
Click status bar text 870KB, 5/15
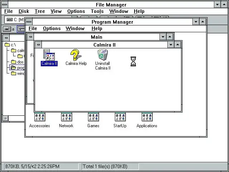coord(32,166)
